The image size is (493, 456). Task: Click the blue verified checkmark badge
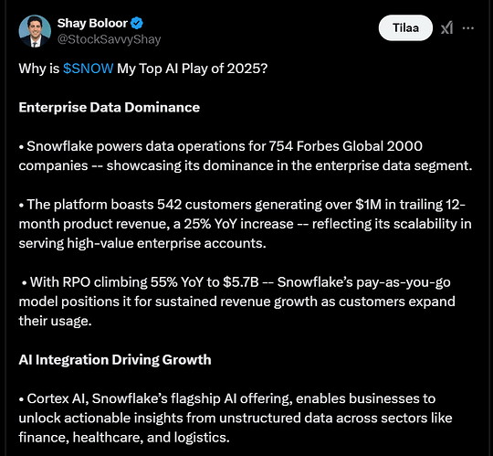click(x=137, y=23)
